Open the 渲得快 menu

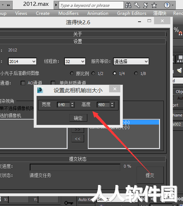click(159, 13)
